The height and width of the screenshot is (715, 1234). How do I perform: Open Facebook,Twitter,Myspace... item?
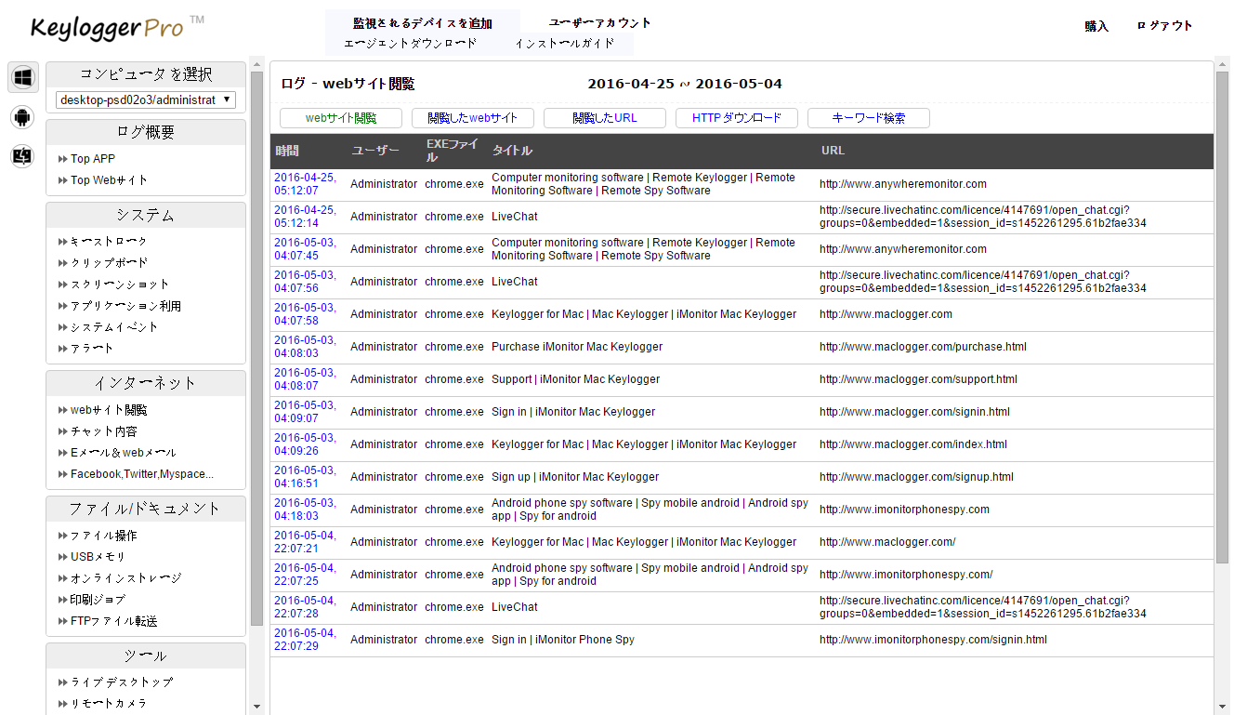coord(142,474)
